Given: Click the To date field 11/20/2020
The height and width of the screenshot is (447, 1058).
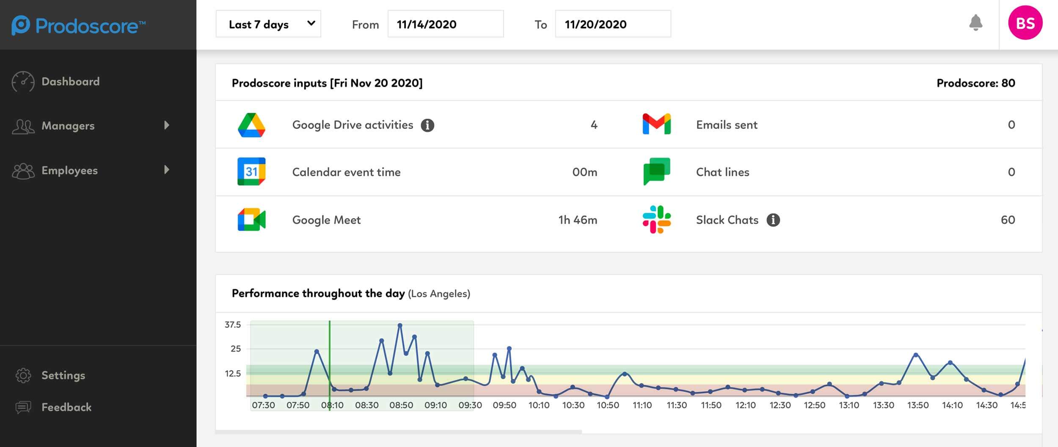Looking at the screenshot, I should pos(613,24).
